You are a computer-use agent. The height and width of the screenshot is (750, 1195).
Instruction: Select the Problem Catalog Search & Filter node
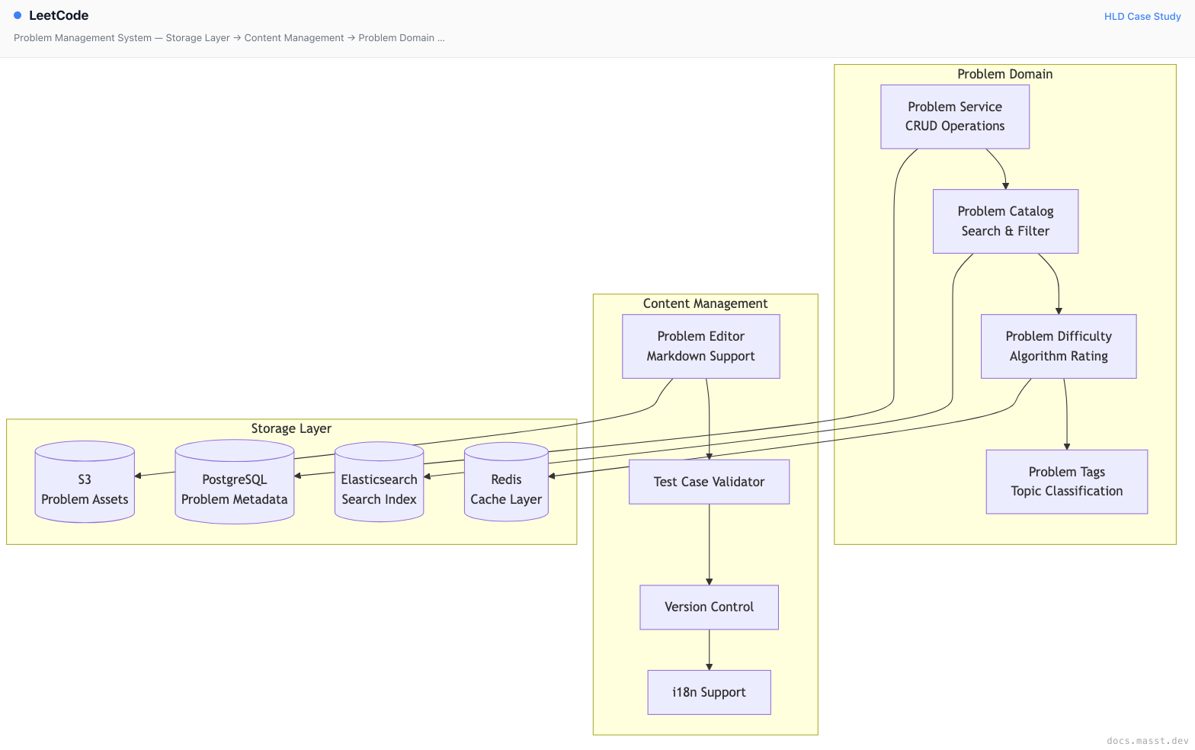[x=1005, y=221]
